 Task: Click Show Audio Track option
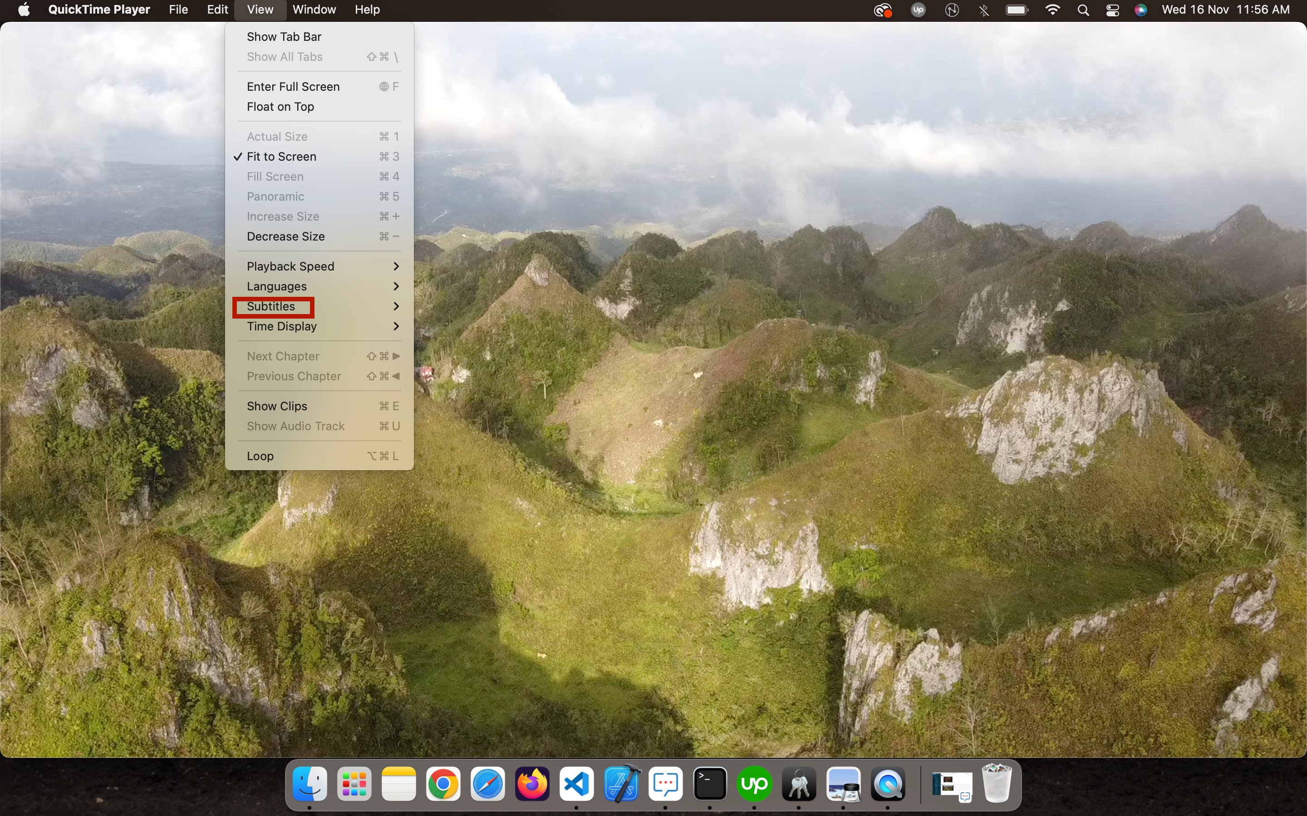(295, 426)
